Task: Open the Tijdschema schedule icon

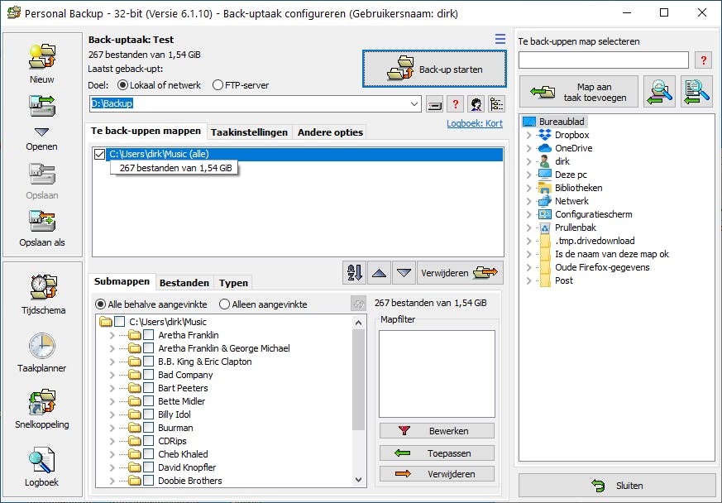Action: coord(43,287)
